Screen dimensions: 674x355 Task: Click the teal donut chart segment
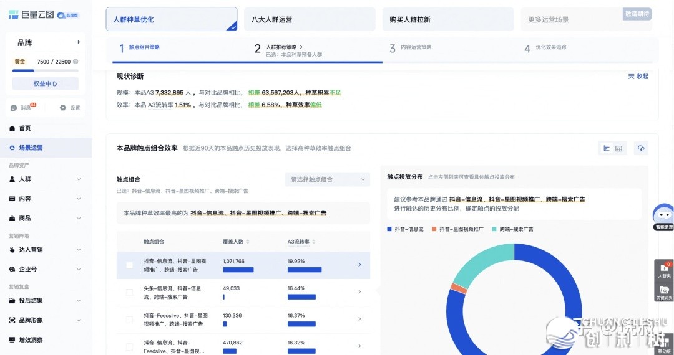481,262
